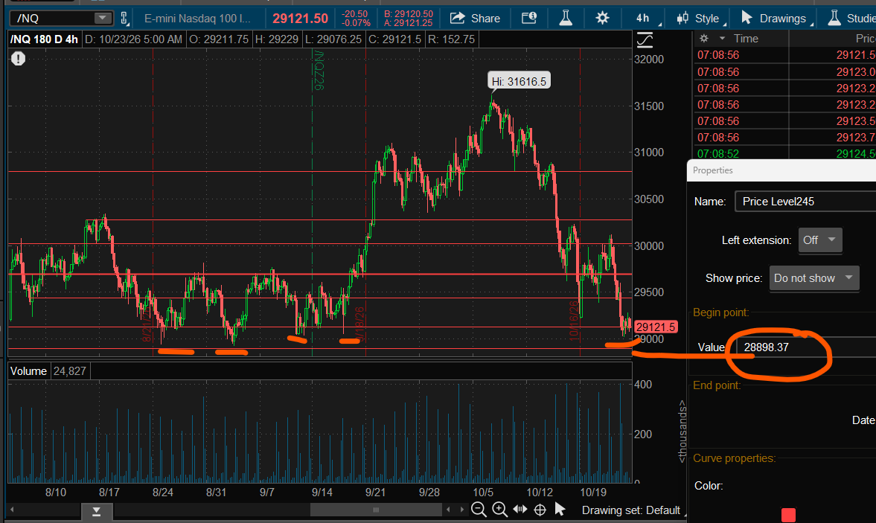Select the 07:08:52 time and sales row
Image resolution: width=876 pixels, height=523 pixels.
click(x=785, y=153)
